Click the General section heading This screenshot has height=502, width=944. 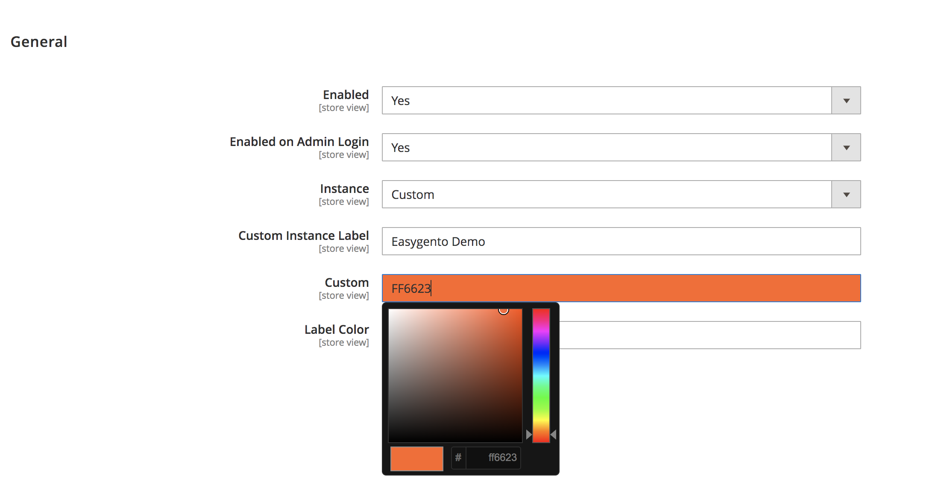39,42
